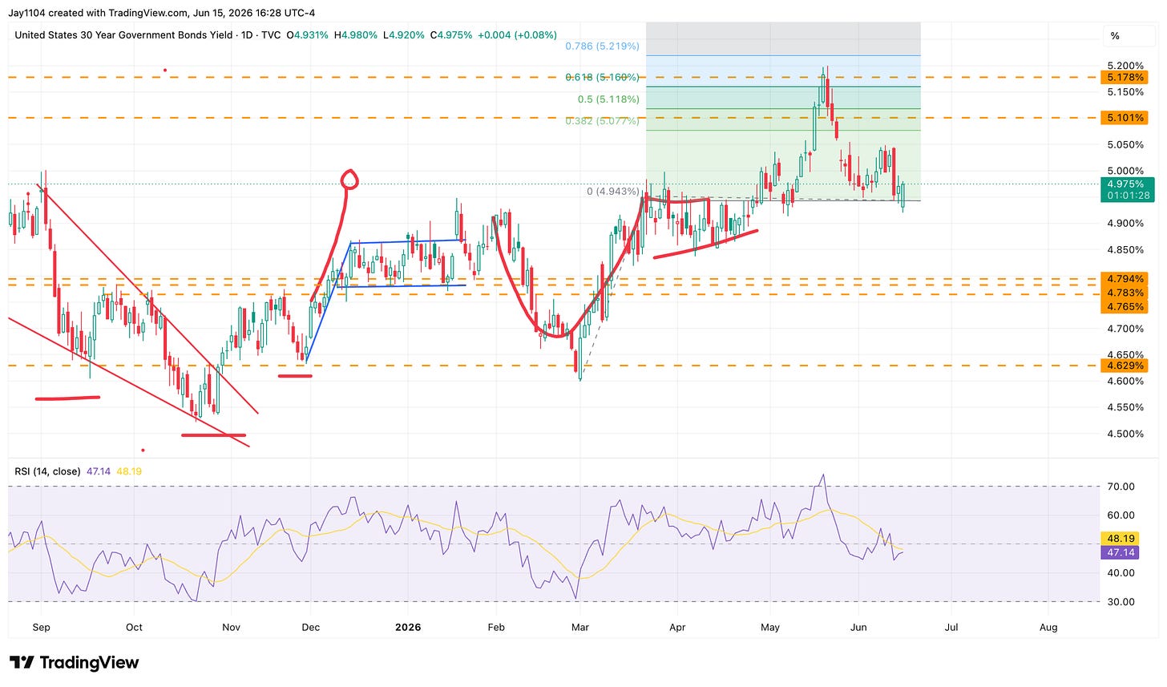
Task: Click the yellow 48.19 RSI axis tag
Action: (1121, 539)
